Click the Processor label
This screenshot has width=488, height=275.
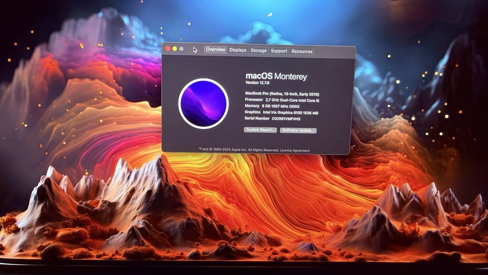254,100
